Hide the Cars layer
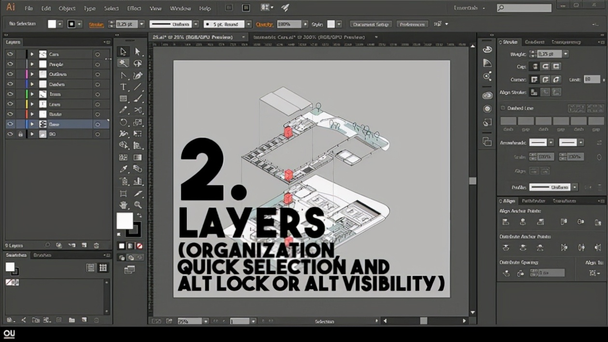 tap(10, 54)
